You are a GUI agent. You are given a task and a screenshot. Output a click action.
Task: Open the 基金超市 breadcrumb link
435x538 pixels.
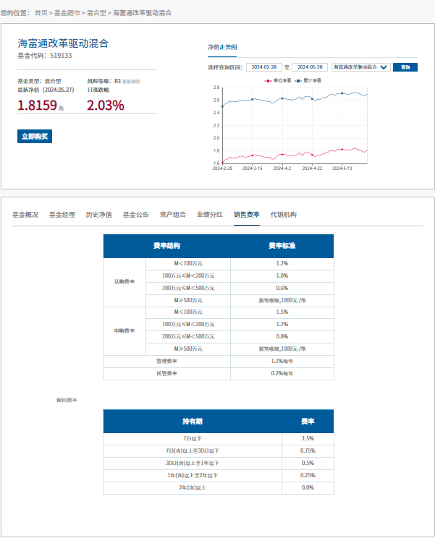point(67,13)
